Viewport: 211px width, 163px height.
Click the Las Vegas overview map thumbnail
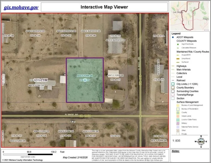pyautogui.click(x=190, y=15)
